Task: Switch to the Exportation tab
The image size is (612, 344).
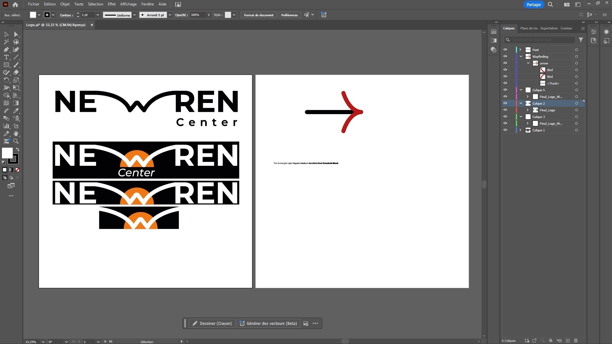Action: (x=549, y=28)
